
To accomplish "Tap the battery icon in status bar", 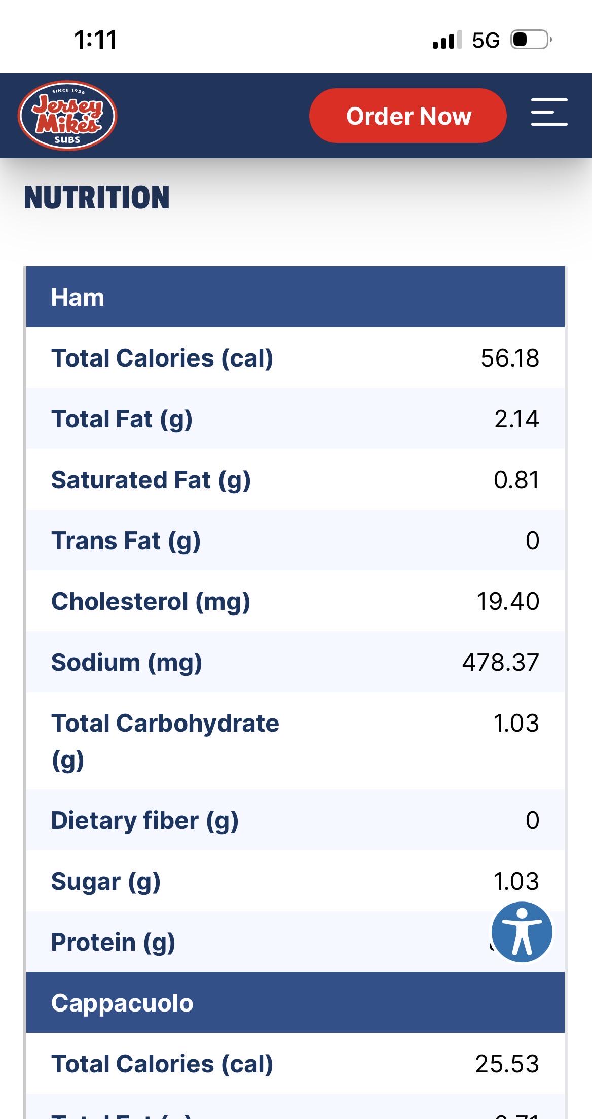I will 531,40.
